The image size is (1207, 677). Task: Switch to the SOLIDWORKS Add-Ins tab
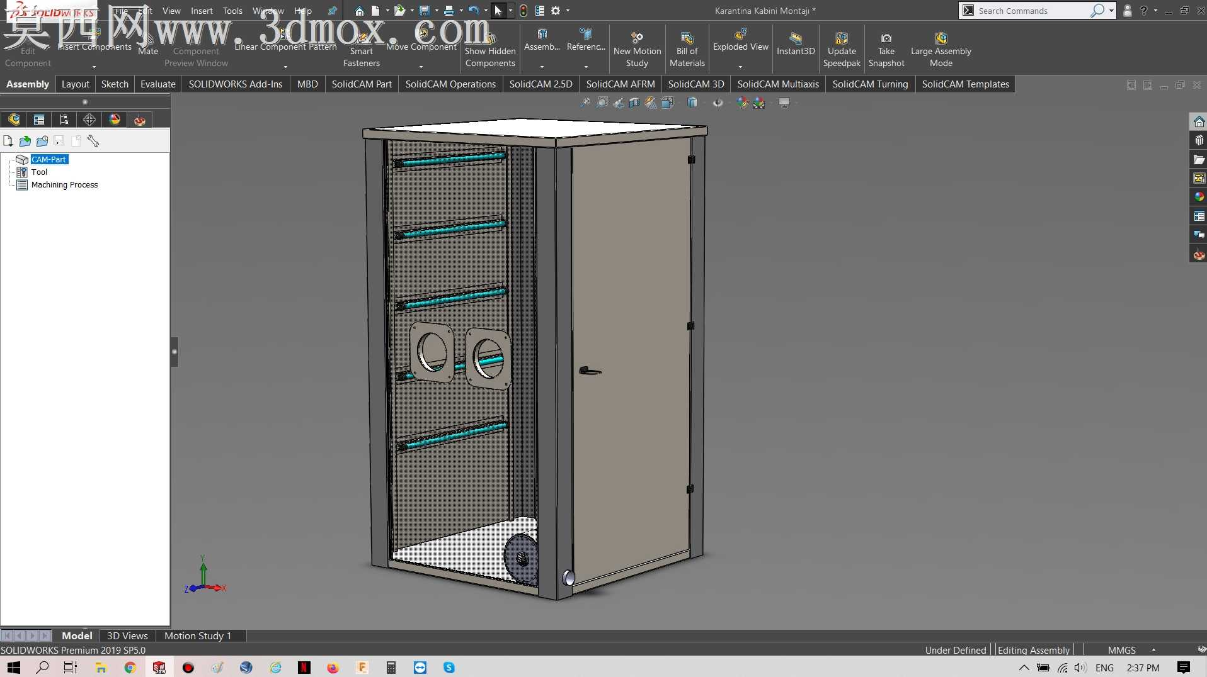point(235,84)
